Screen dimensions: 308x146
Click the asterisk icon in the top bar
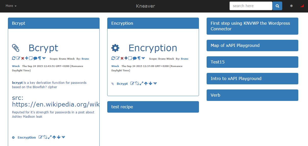[291, 6]
